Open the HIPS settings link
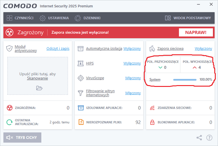218x146 pixels. pyautogui.click(x=90, y=63)
